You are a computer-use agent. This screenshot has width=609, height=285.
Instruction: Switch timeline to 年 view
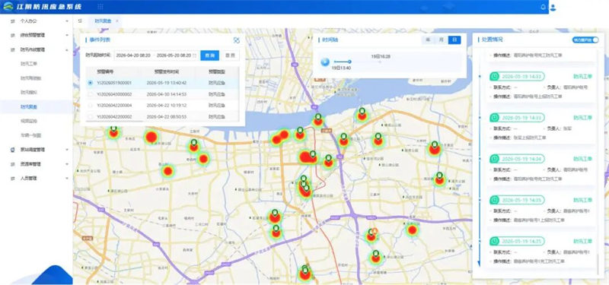coord(428,40)
